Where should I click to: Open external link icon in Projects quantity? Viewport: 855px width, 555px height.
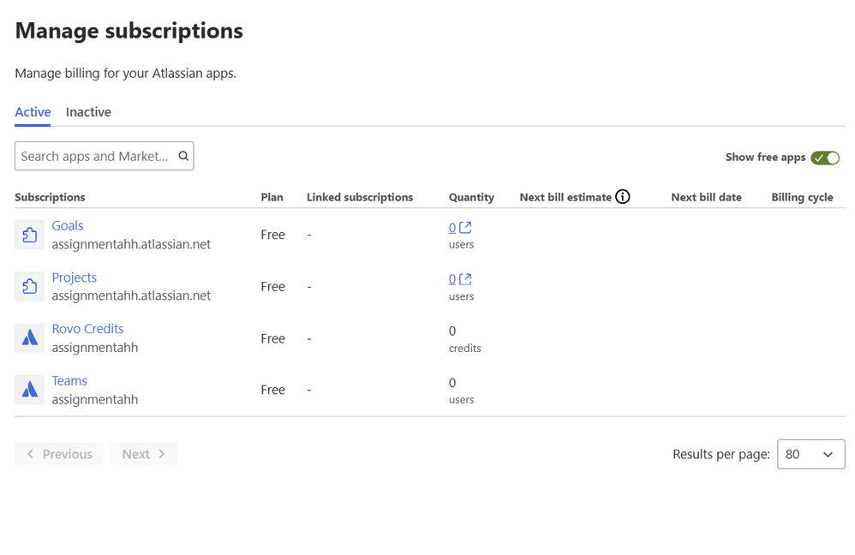465,279
